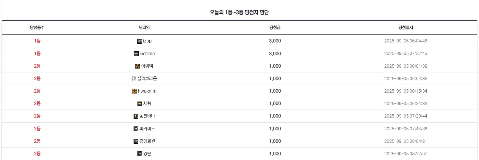479x160 pixels.
Task: Click the trophy icon beside 찰리브라운
Action: pyautogui.click(x=134, y=79)
